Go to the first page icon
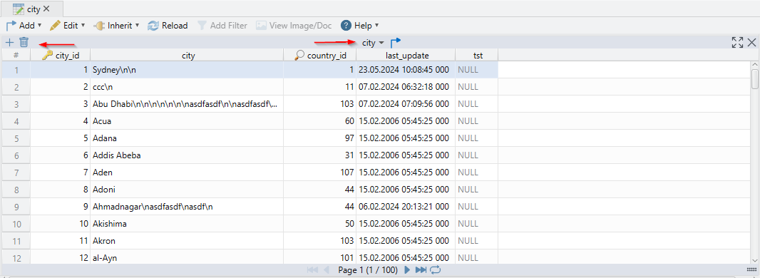Image resolution: width=760 pixels, height=278 pixels. [x=312, y=269]
